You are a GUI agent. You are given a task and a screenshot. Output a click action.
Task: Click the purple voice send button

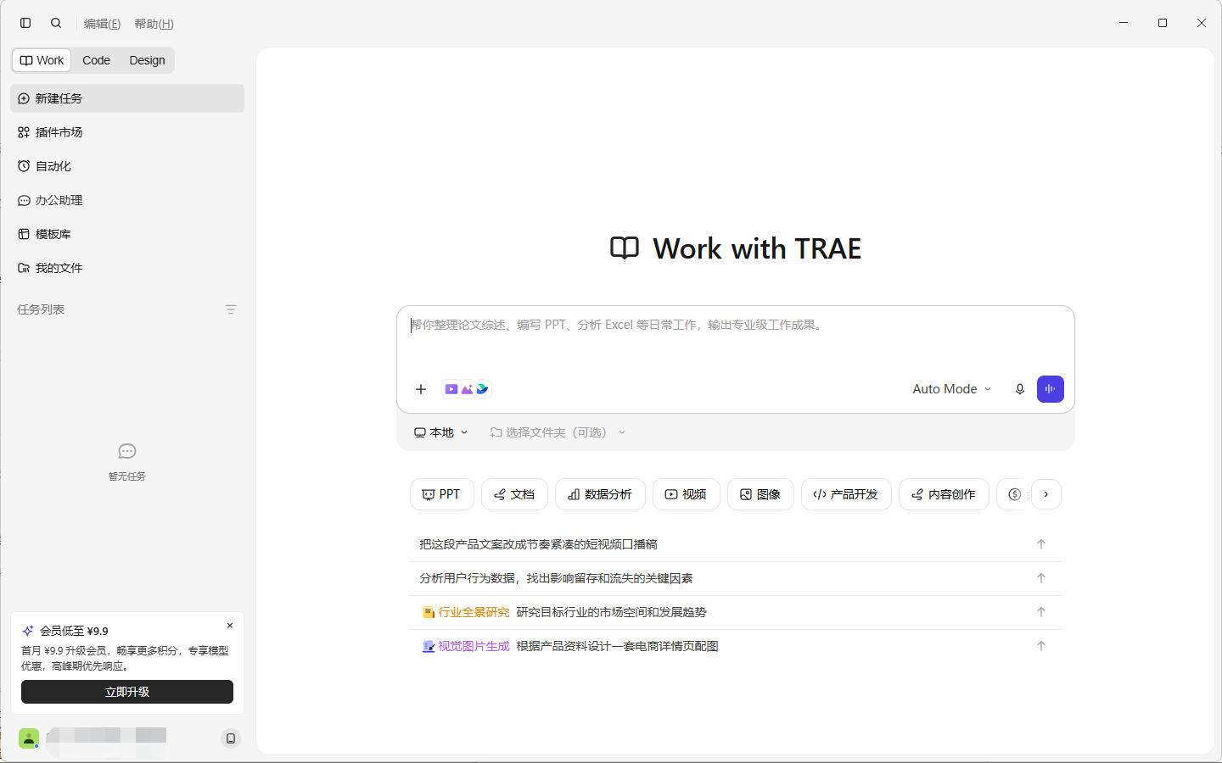(x=1051, y=389)
